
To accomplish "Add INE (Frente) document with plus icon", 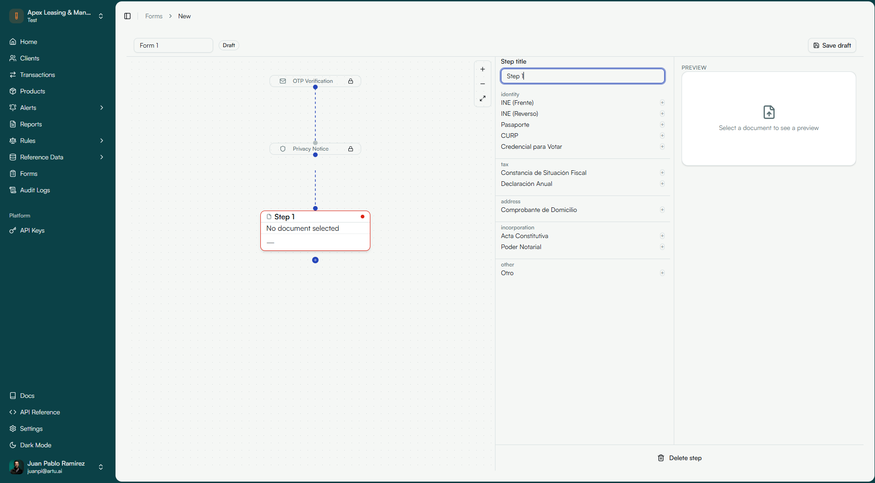I will tap(662, 103).
